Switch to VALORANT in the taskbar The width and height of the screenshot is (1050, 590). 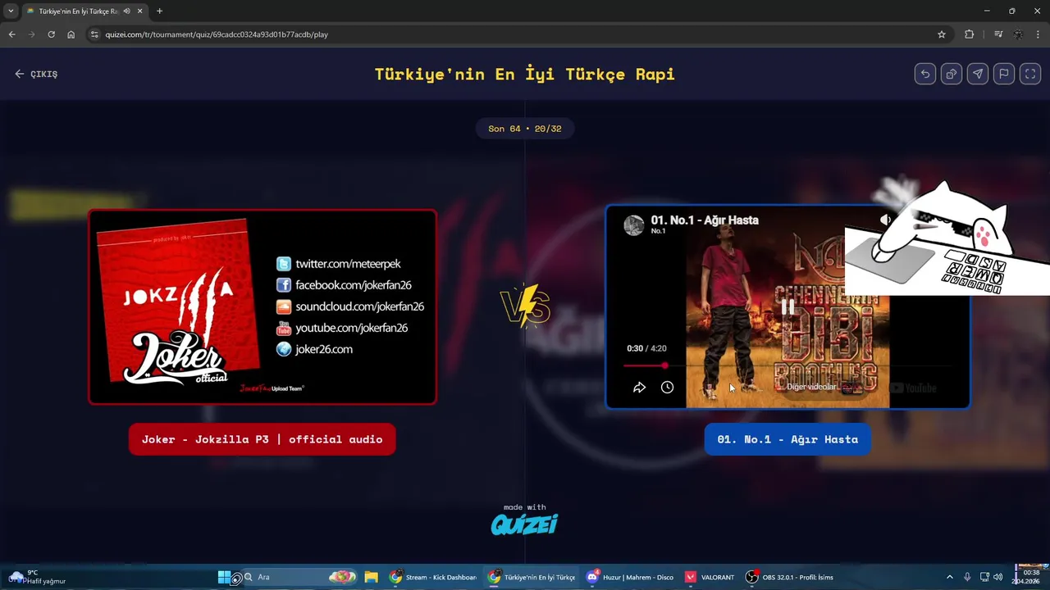click(x=710, y=577)
